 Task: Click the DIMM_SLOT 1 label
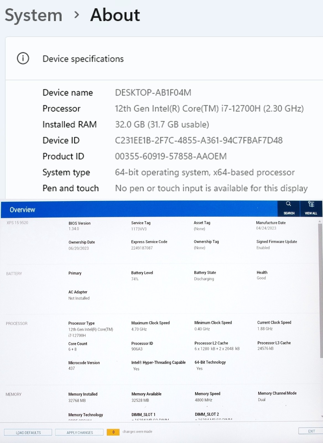coord(143,414)
